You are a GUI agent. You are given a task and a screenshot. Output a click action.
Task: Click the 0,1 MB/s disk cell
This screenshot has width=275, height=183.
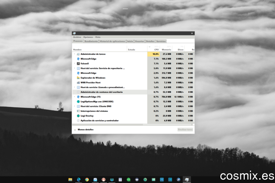[x=178, y=97]
